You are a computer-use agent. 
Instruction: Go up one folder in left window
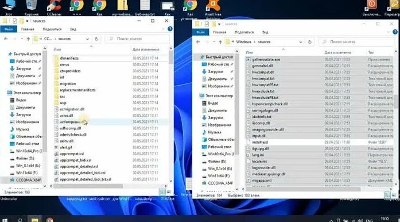tap(28, 39)
